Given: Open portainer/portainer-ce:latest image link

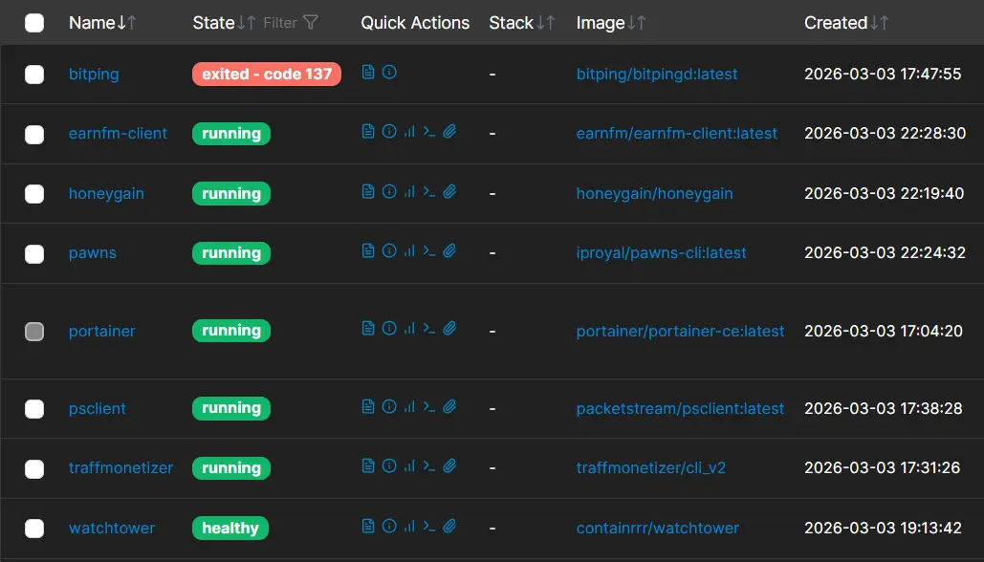Looking at the screenshot, I should 680,331.
